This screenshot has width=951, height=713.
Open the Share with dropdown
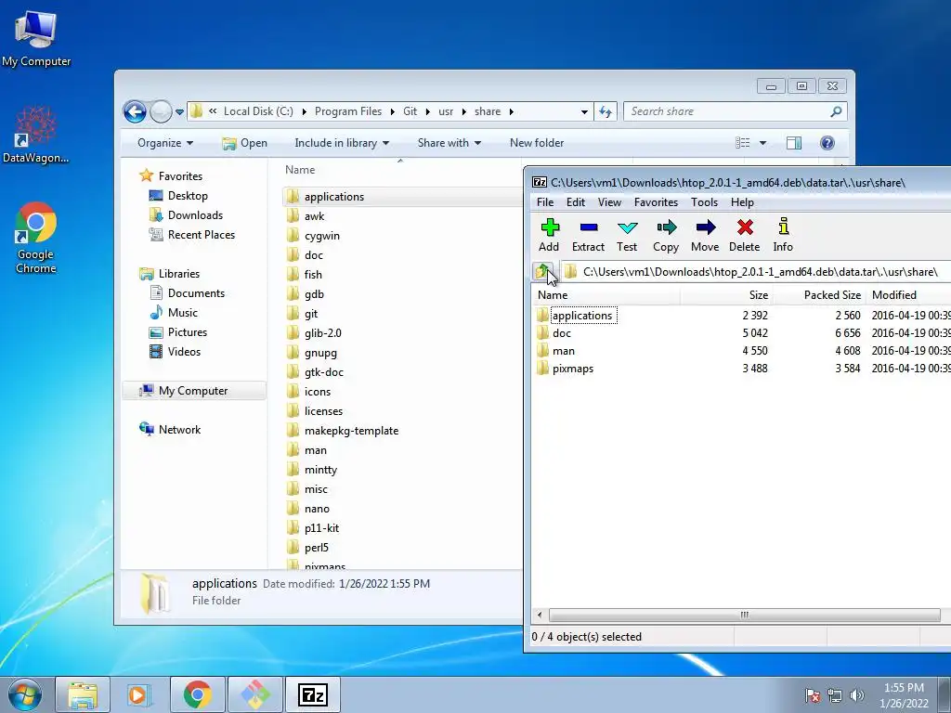(x=449, y=143)
